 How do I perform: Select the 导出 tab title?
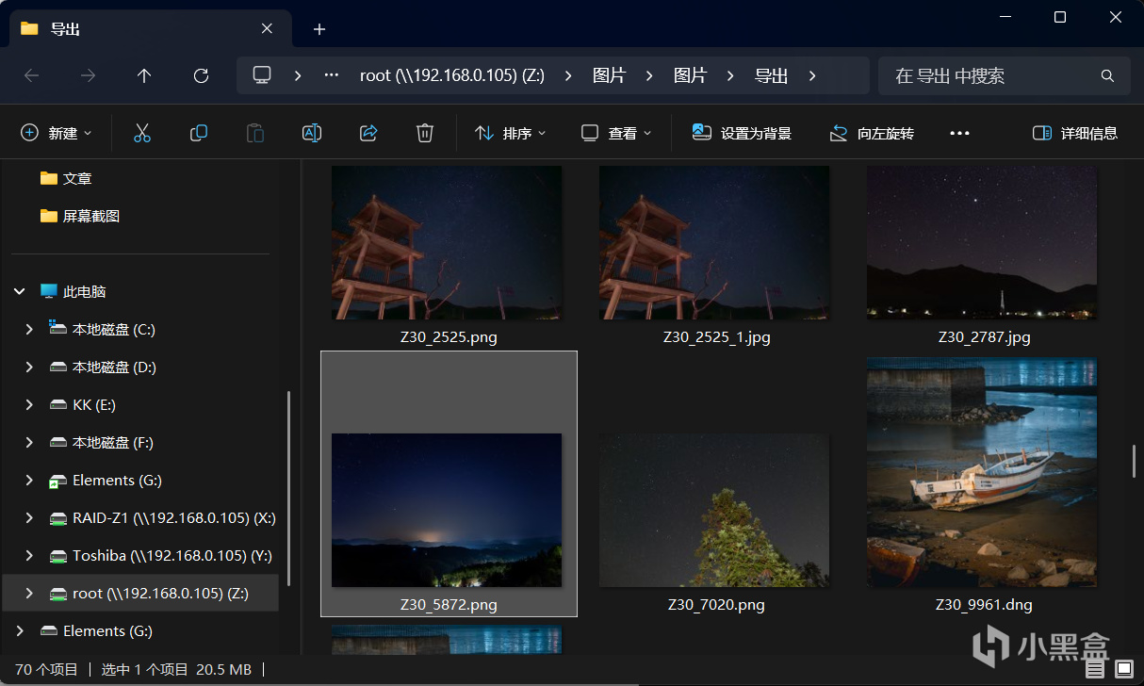point(65,29)
